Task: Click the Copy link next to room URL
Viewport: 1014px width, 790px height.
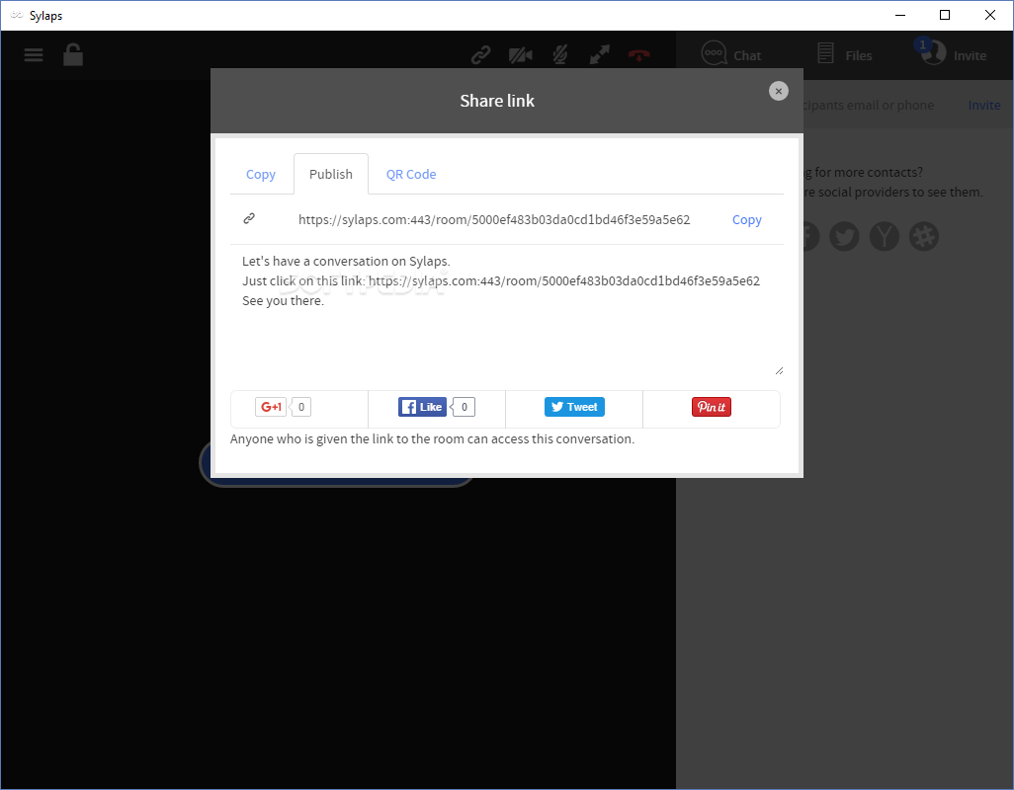Action: pos(747,219)
